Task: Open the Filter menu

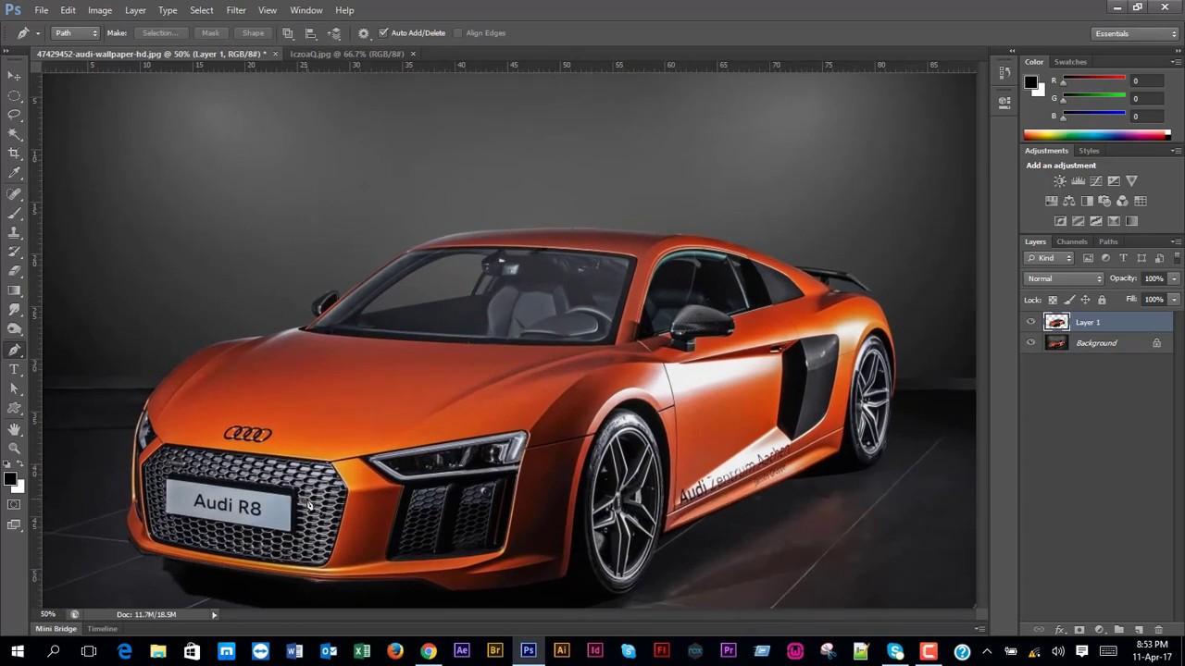Action: coord(235,10)
